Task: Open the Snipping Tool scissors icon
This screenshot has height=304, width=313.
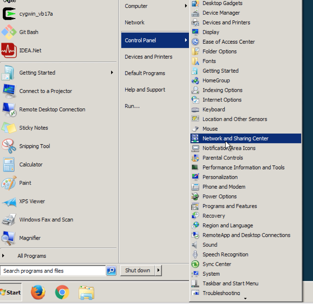Action: pos(9,146)
